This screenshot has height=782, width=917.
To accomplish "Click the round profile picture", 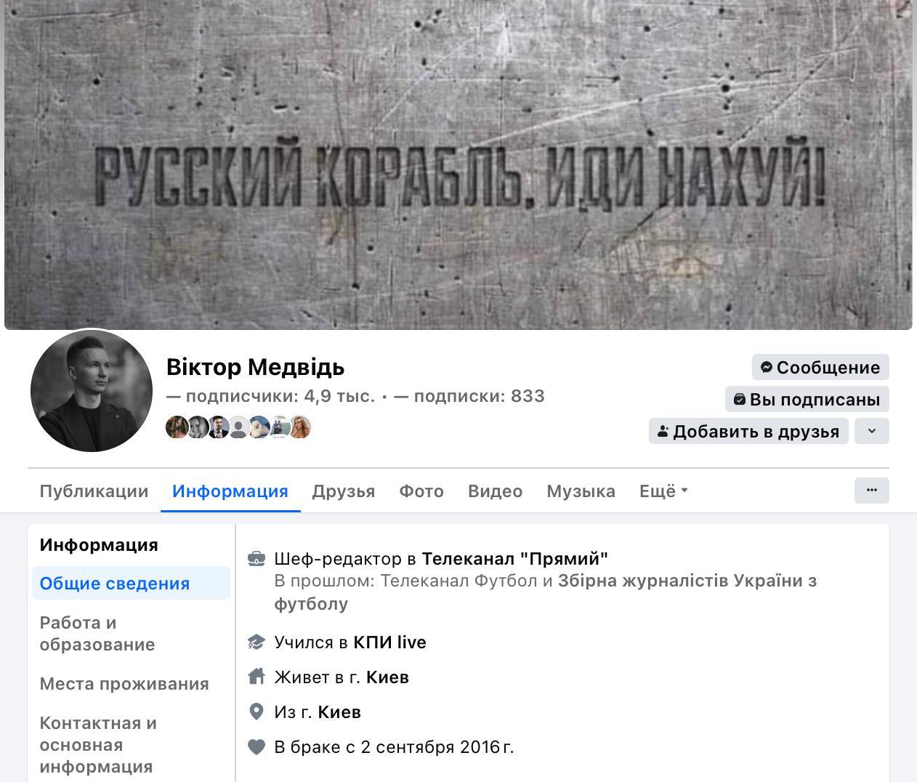I will pyautogui.click(x=92, y=391).
